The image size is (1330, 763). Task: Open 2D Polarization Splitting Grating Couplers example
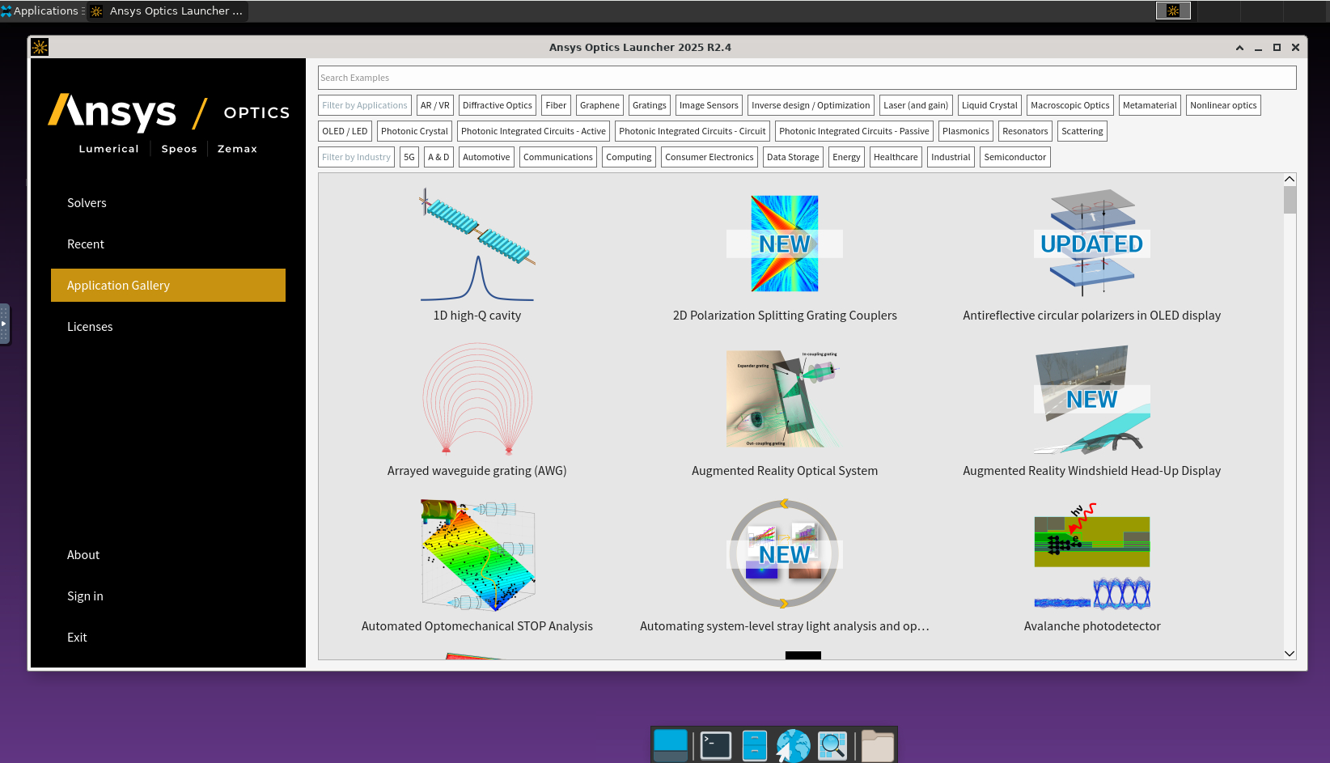(x=784, y=244)
